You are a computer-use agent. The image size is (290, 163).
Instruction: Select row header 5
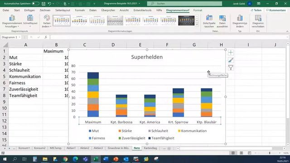(x=4, y=77)
